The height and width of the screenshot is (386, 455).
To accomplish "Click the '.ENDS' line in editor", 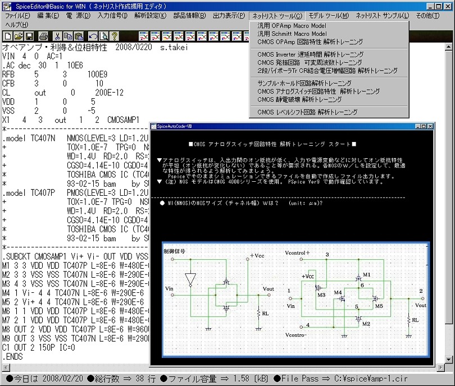I will pyautogui.click(x=12, y=356).
